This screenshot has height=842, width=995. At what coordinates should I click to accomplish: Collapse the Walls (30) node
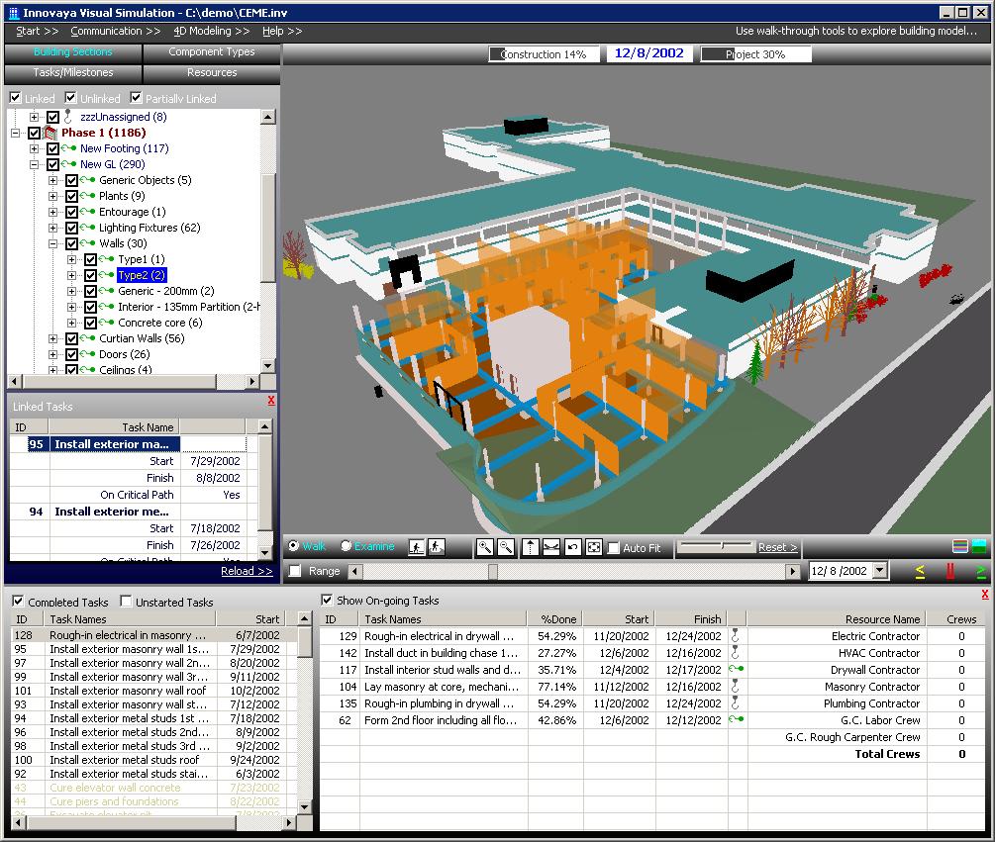(x=53, y=243)
